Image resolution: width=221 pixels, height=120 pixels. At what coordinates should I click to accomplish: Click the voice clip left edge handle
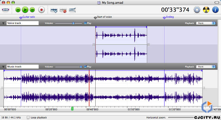[x=94, y=45]
